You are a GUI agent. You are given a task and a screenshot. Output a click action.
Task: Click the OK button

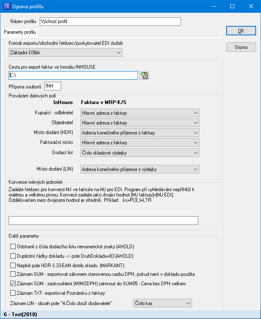click(x=241, y=31)
